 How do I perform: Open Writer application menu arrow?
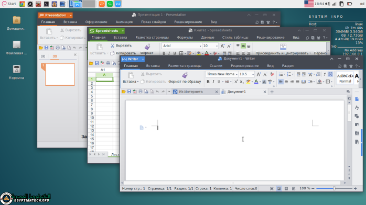[x=143, y=59]
